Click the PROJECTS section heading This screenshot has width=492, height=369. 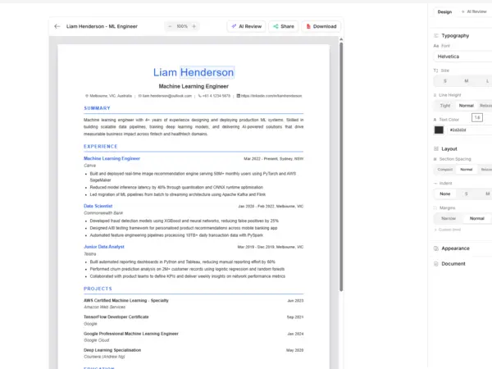[98, 289]
